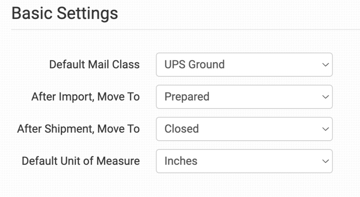Image resolution: width=360 pixels, height=197 pixels.
Task: Open the Default Mail Class dropdown
Action: point(244,65)
